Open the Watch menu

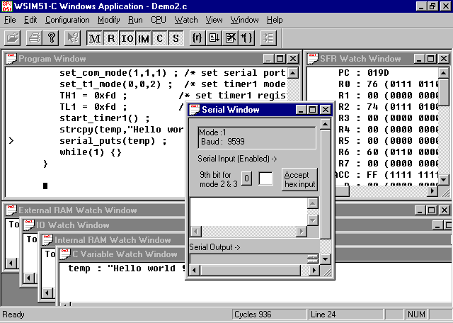tap(186, 20)
